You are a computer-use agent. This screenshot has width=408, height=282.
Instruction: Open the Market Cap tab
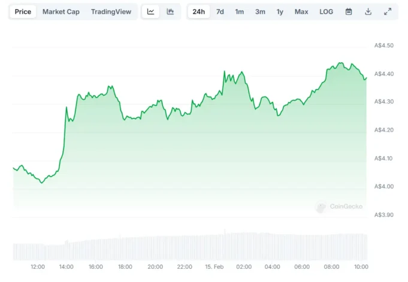click(x=61, y=12)
